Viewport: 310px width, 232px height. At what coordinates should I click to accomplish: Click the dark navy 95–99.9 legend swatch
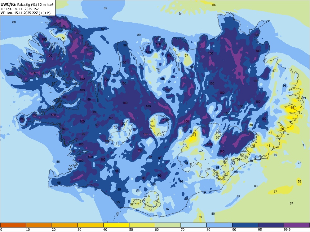(x=271, y=225)
